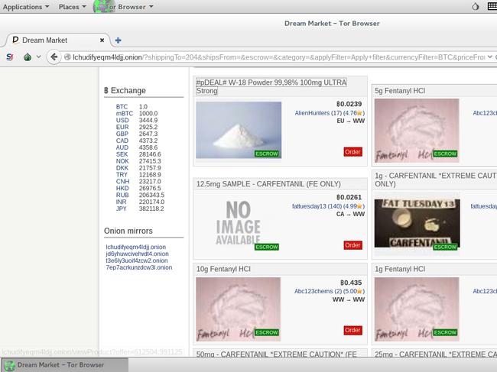Viewport: 497px width, 372px height.
Task: Open a new tab with the plus icon
Action: tap(119, 40)
